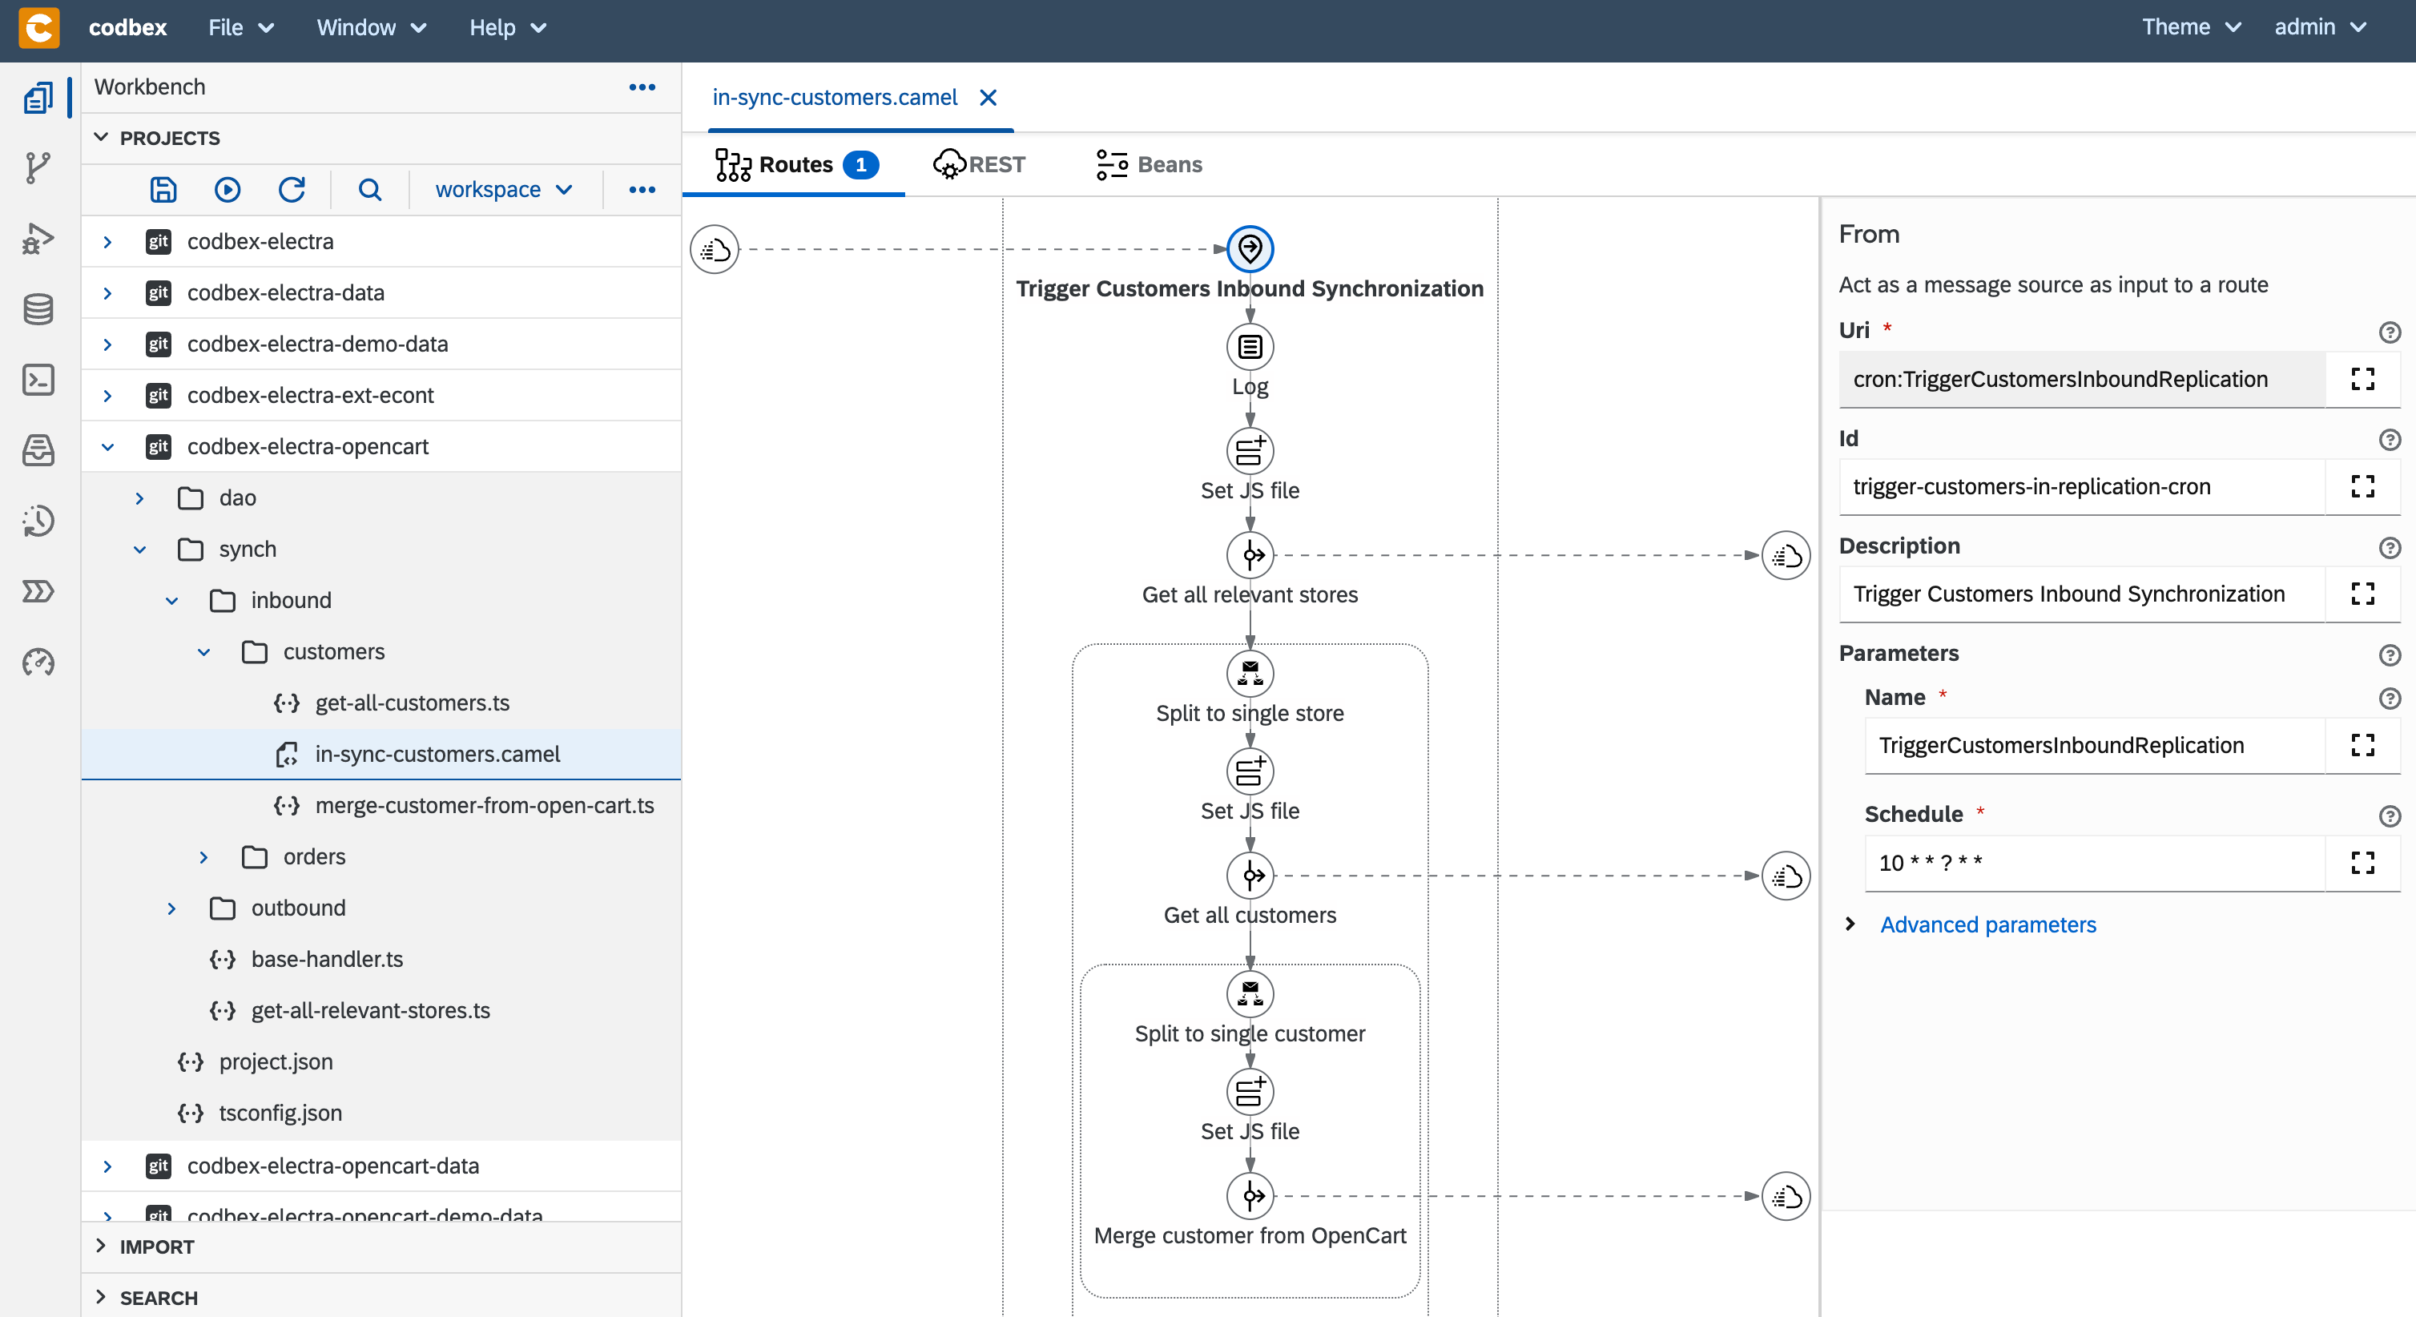Collapse the codbex-electra-opencart project

pyautogui.click(x=108, y=446)
